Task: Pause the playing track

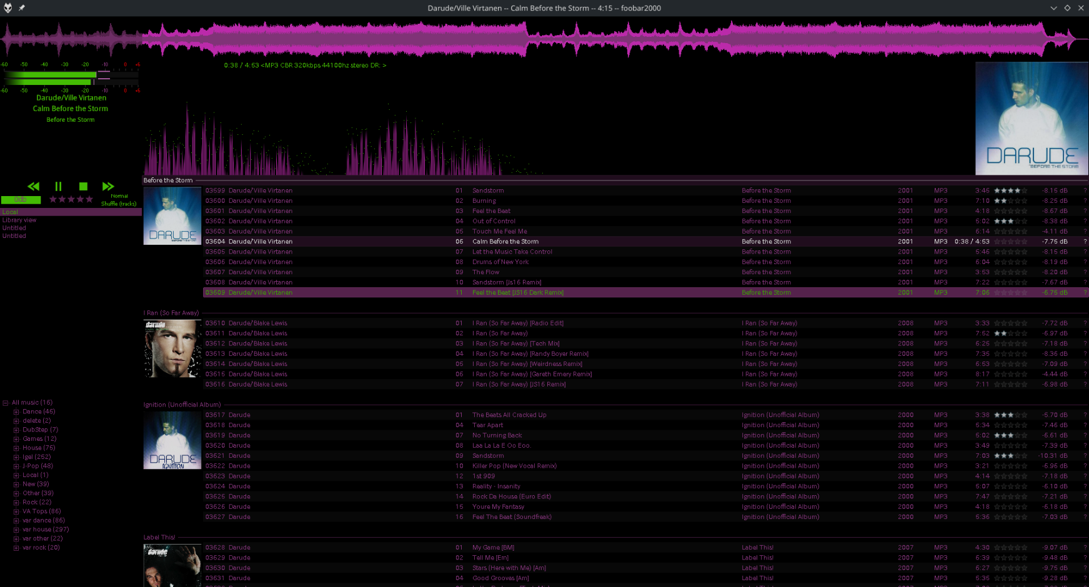Action: [x=58, y=186]
